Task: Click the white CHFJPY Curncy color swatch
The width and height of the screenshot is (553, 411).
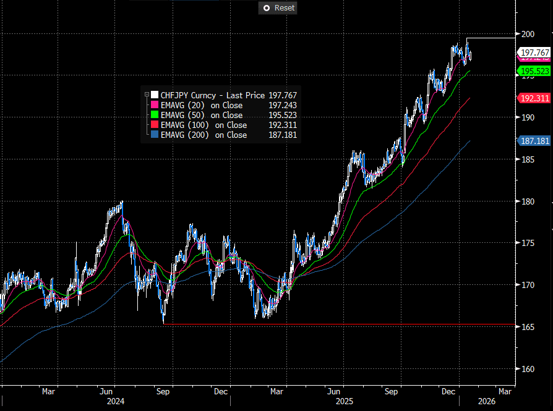Action: tap(155, 95)
